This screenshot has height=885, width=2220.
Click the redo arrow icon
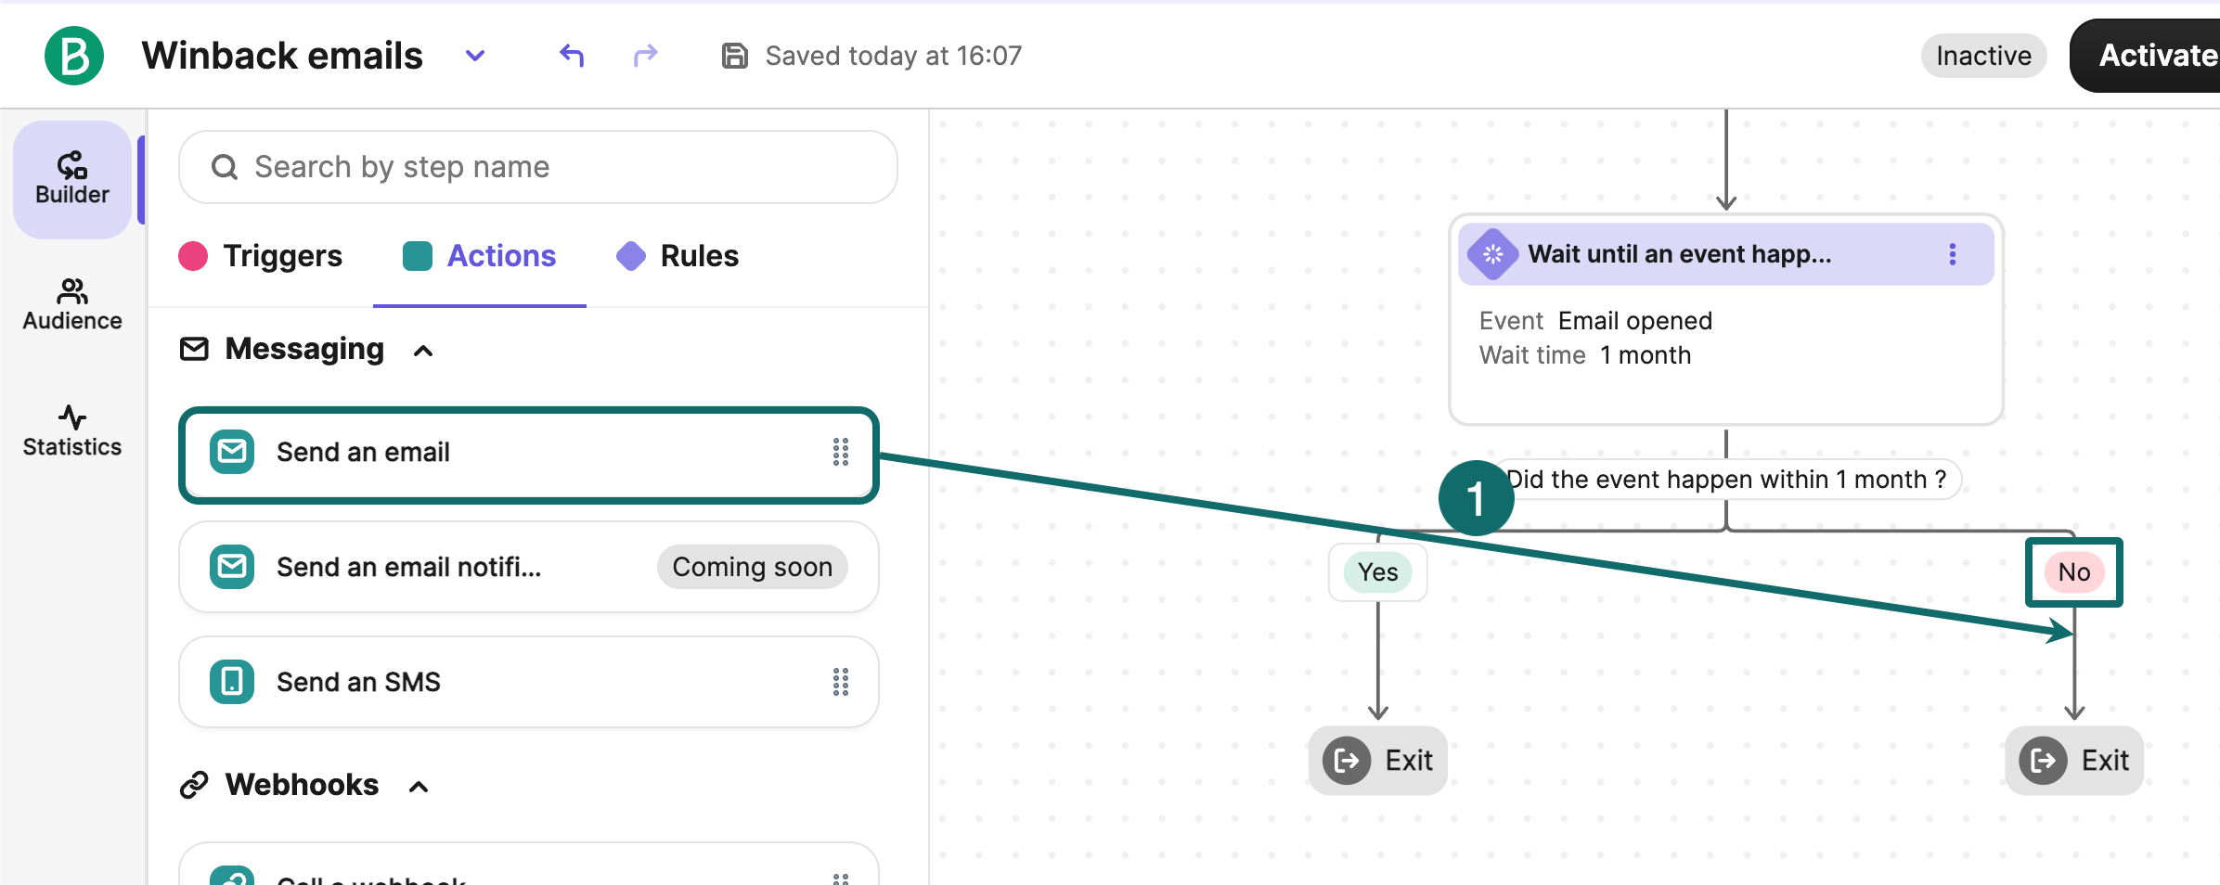click(645, 56)
